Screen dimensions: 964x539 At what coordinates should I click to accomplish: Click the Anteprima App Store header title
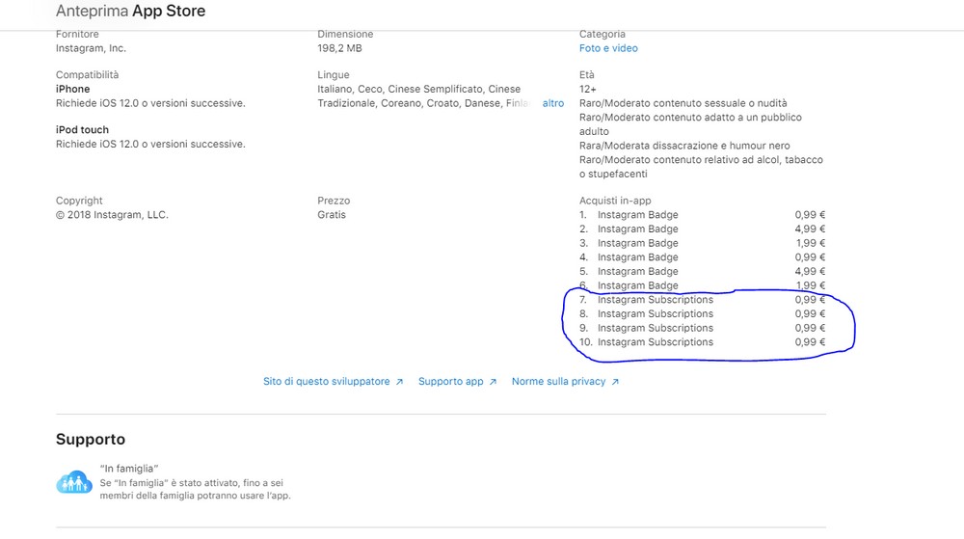point(130,11)
